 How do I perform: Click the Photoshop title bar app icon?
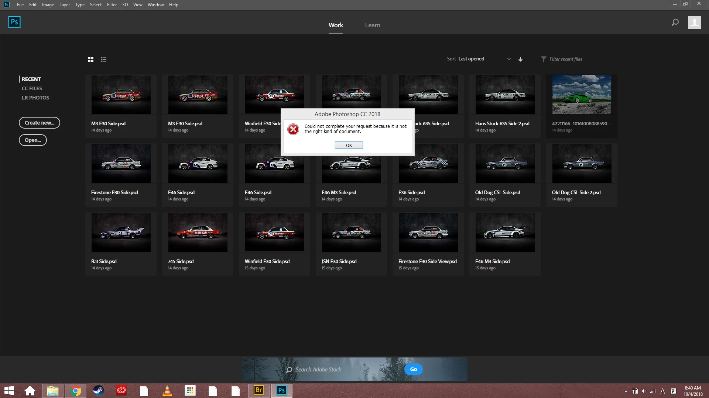click(x=6, y=4)
